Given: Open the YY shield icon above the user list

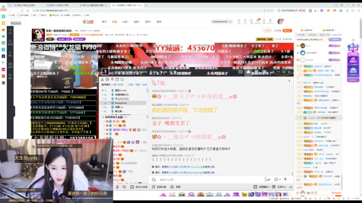Looking at the screenshot, I should tap(112, 79).
